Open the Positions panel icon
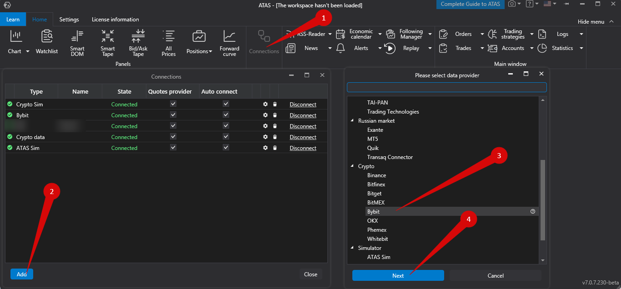Viewport: 621px width, 289px height. [199, 36]
